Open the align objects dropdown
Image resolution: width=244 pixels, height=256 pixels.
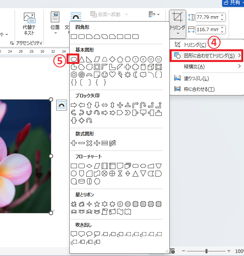154,14
